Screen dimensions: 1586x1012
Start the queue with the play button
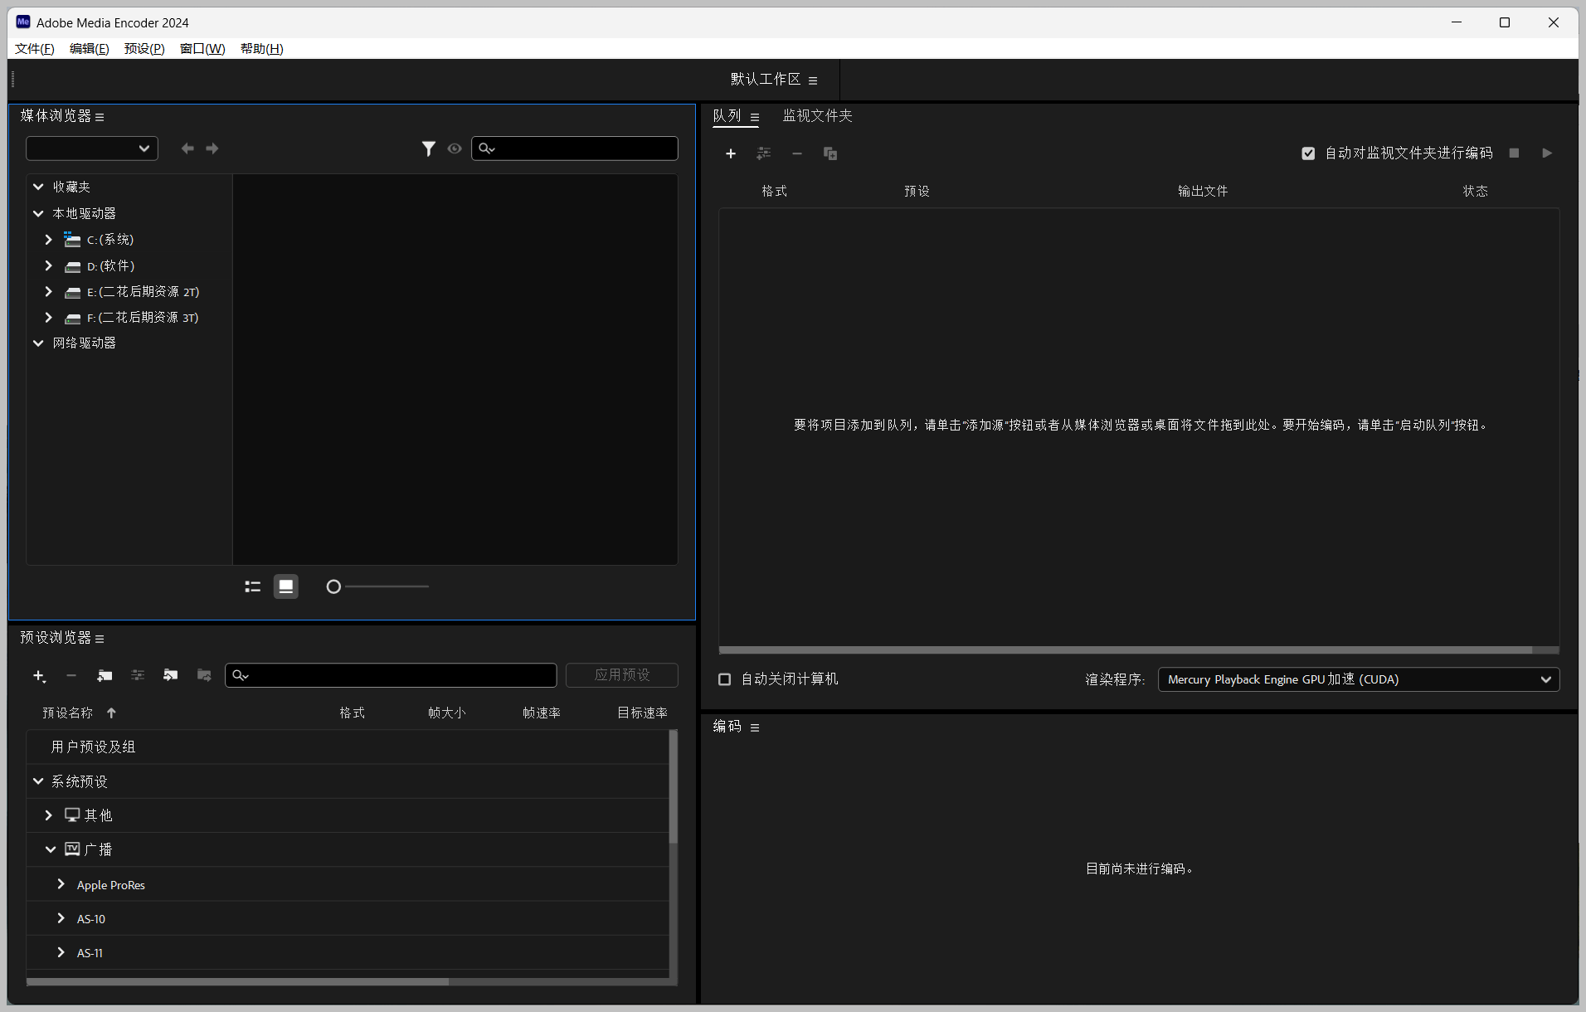click(1547, 153)
